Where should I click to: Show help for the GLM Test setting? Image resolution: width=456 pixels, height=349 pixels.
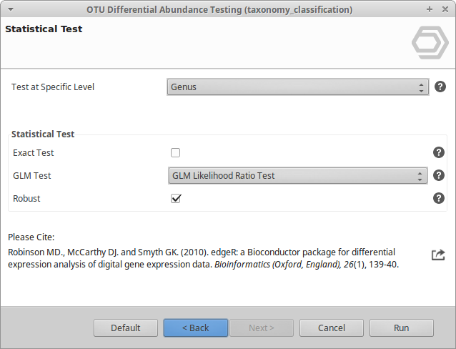[439, 175]
